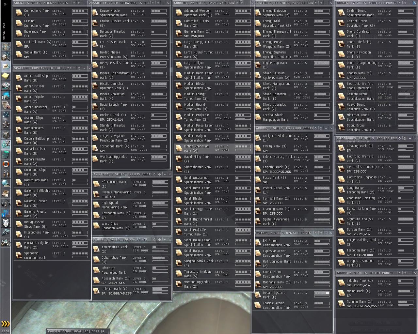Select the Motion Prediction Rank (2) skill
The width and height of the screenshot is (418, 334).
click(x=213, y=148)
